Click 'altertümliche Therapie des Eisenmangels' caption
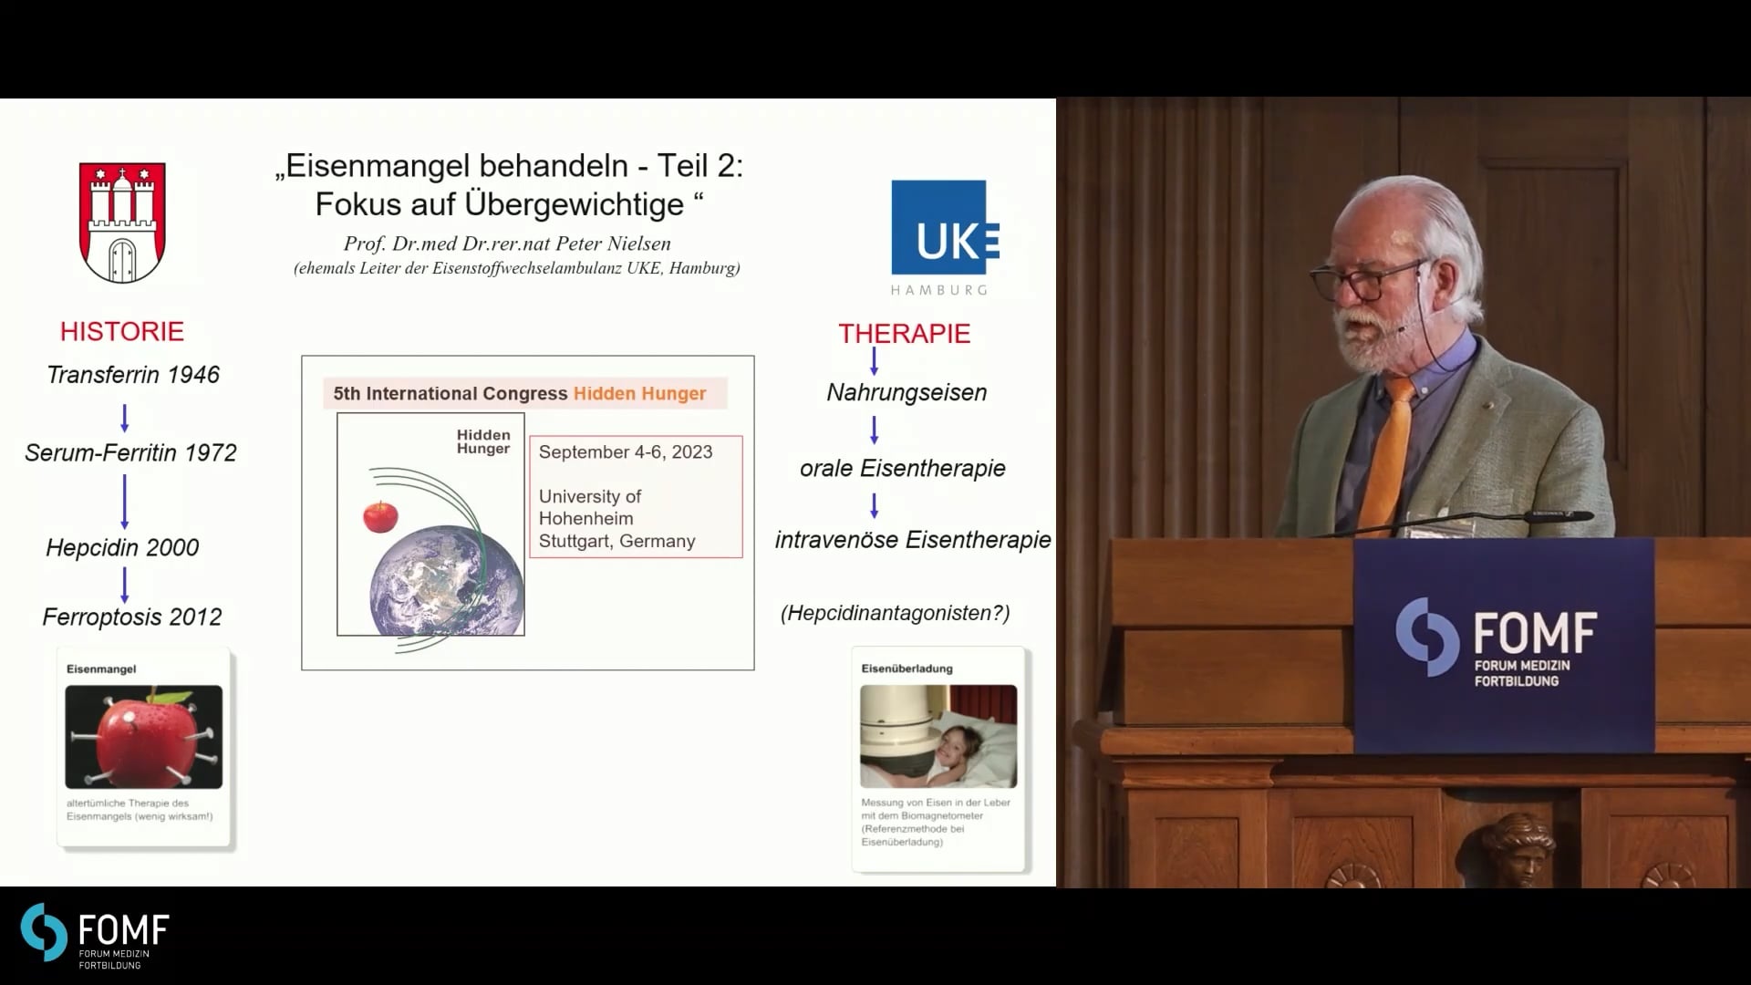The height and width of the screenshot is (985, 1751). (x=140, y=810)
